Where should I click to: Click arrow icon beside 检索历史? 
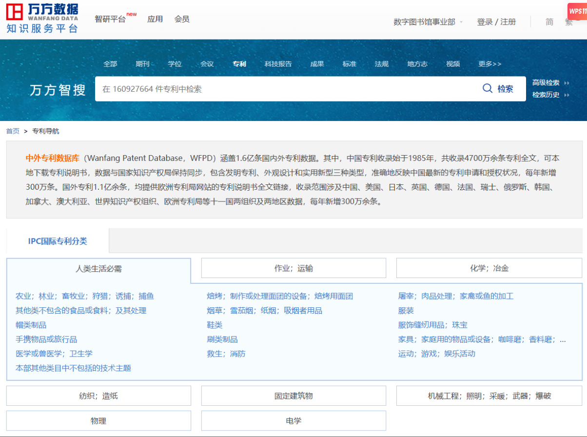click(567, 95)
